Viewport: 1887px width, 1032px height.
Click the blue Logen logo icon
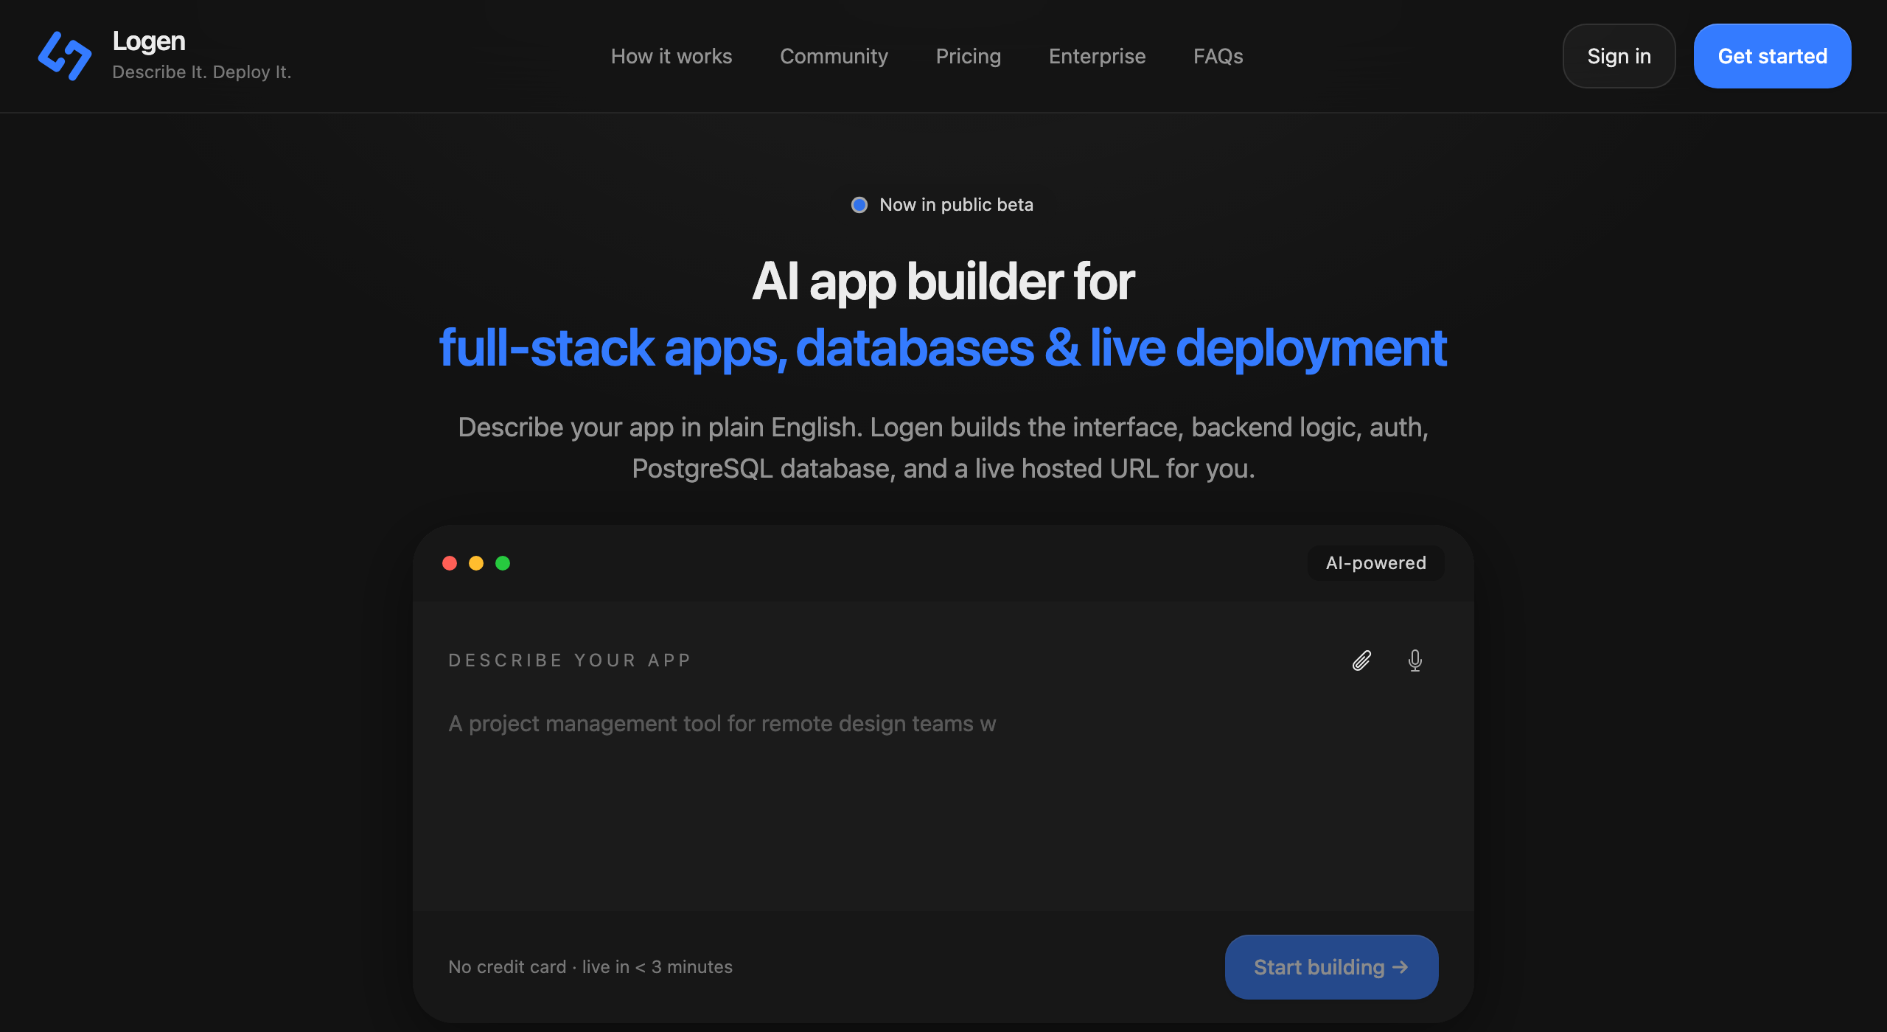tap(65, 56)
